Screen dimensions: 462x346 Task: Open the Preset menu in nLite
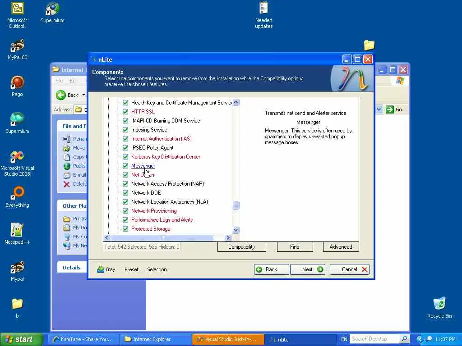(x=131, y=269)
